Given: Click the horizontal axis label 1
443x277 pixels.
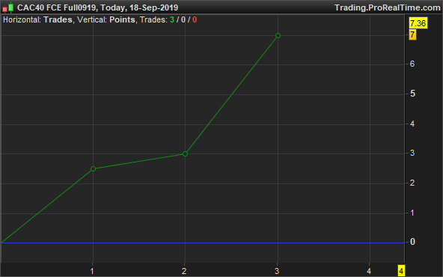Looking at the screenshot, I should coord(92,271).
